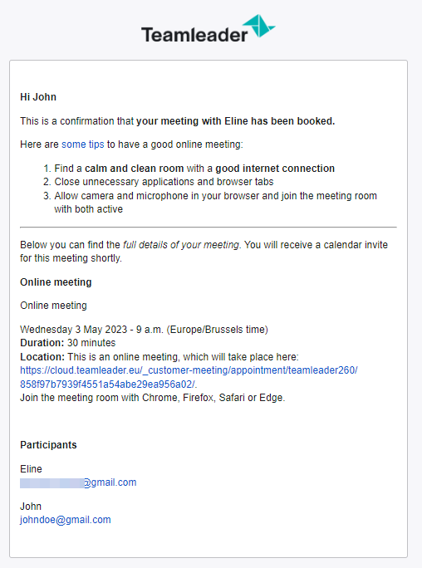This screenshot has height=568, width=422.
Task: Click the 'Wednesday 3 May 2023' date line
Action: coord(144,330)
